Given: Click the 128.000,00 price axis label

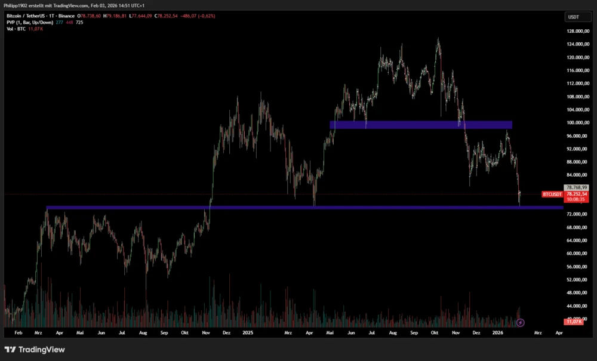Looking at the screenshot, I should (578, 31).
